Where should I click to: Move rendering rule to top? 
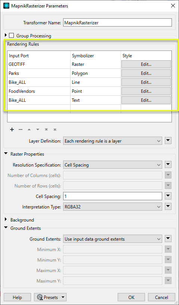(x=46, y=129)
